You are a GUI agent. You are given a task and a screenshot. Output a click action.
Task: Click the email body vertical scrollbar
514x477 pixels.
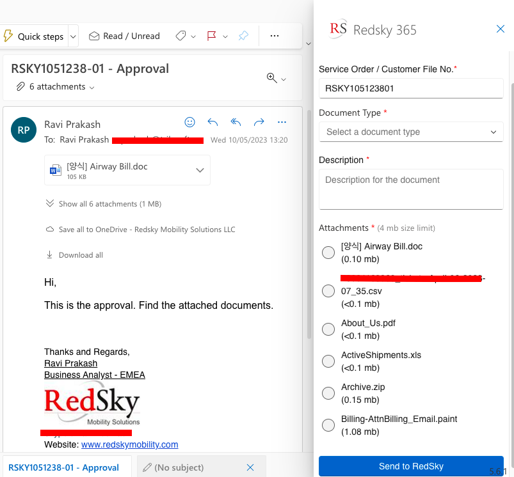tap(309, 224)
